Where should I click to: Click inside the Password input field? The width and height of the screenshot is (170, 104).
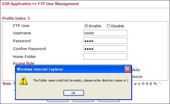(x=105, y=41)
